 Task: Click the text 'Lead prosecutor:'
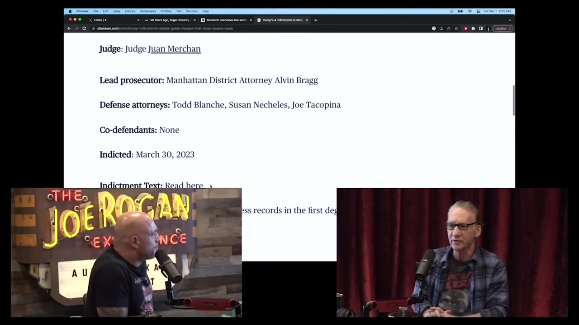click(132, 80)
